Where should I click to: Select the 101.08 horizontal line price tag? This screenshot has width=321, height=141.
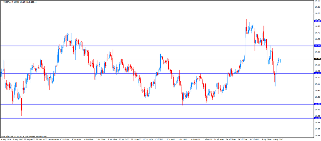click(x=317, y=104)
